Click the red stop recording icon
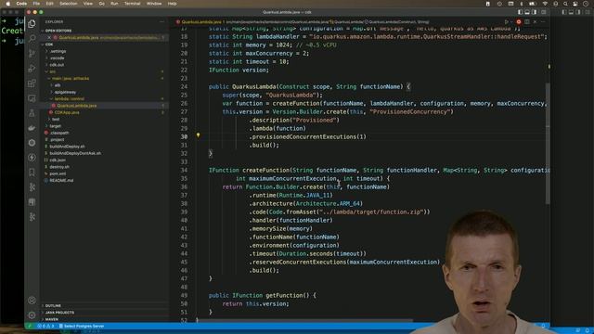Viewport: 594px width, 334px height. [519, 22]
